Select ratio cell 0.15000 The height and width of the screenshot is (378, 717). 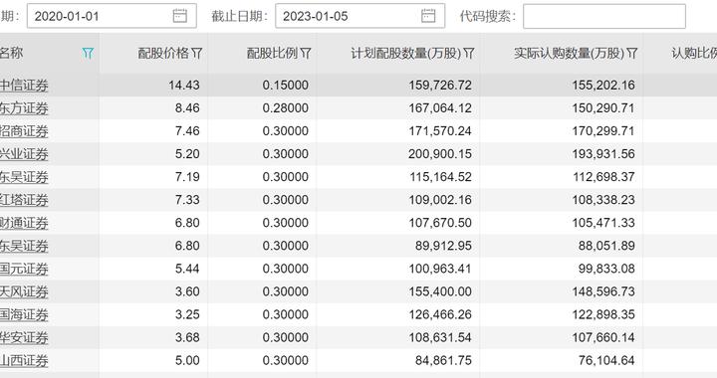[x=286, y=85]
